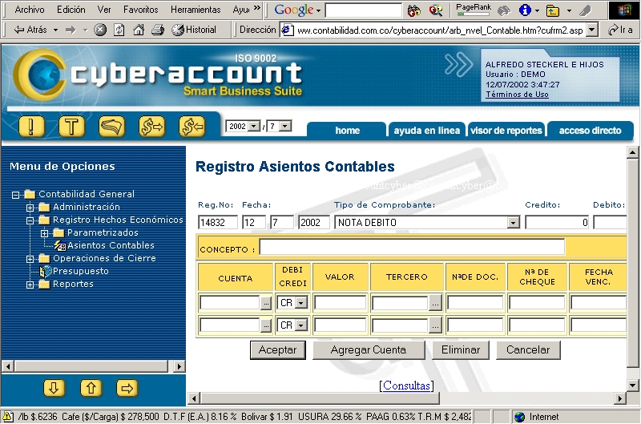641x424 pixels.
Task: Switch to the home tab
Action: (x=347, y=131)
